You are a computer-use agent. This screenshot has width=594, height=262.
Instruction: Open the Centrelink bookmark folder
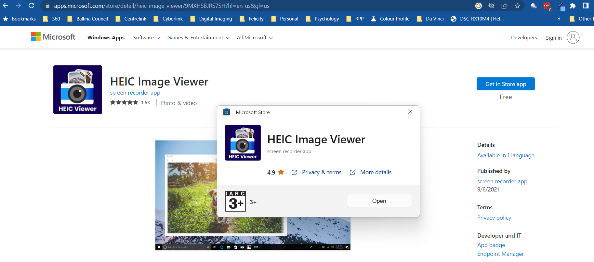131,19
